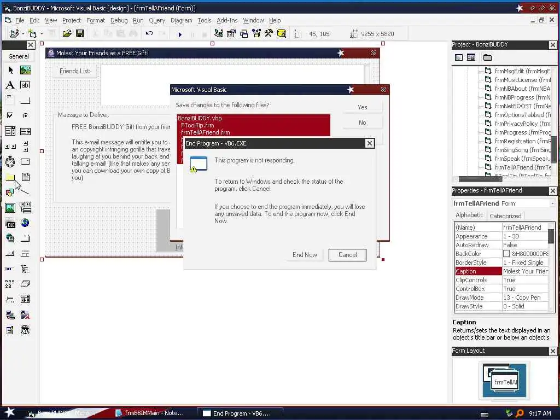Select the Microsoft Agent character tool
The image size is (560, 420).
[x=25, y=330]
